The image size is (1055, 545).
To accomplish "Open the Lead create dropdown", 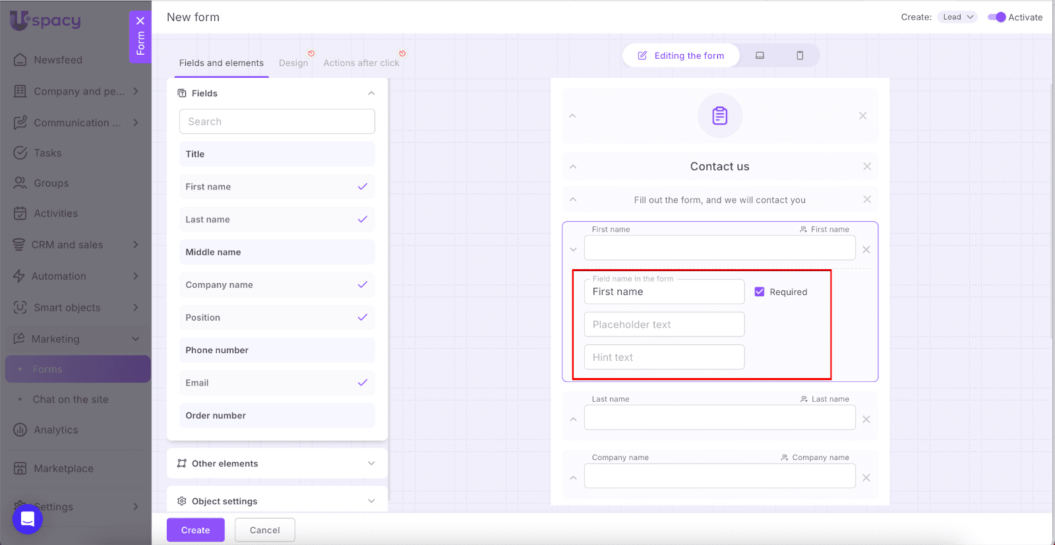I will [957, 17].
